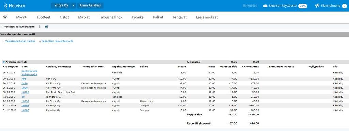349x131 pixels.
Task: Open Tilannehuone megaphone icon
Action: 317,6
